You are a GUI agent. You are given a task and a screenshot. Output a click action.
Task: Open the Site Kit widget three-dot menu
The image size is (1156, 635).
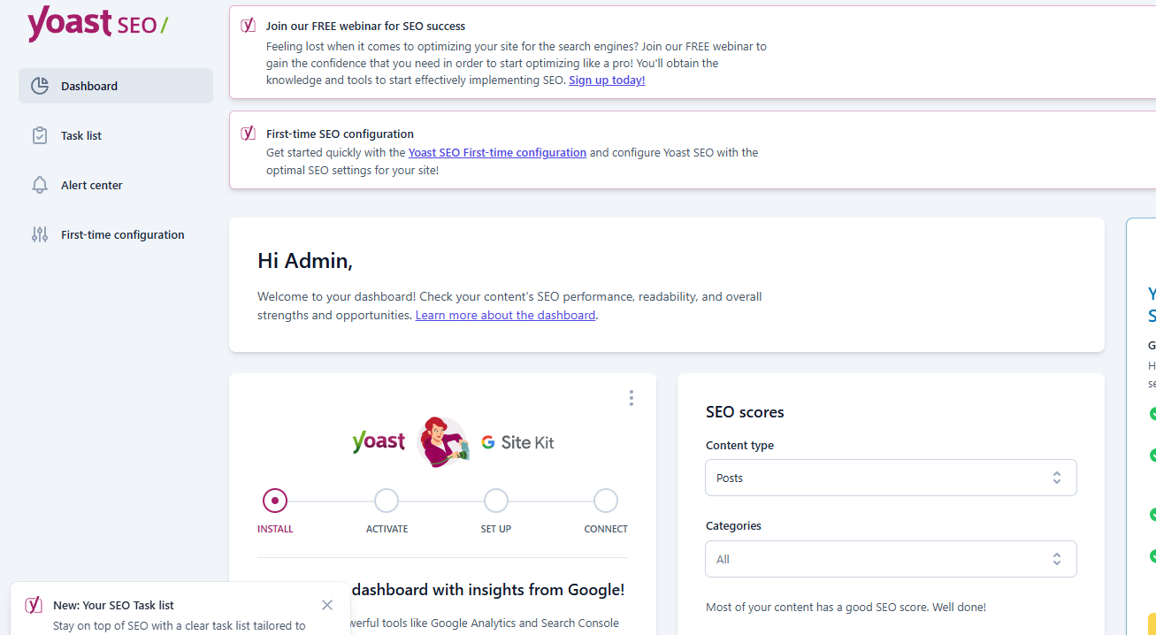631,398
